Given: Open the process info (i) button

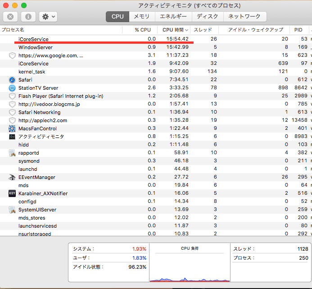Looking at the screenshot, I should (x=28, y=17).
